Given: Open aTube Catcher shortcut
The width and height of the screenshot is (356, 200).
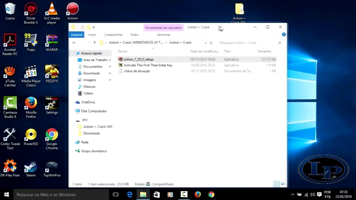Looking at the screenshot, I should click(x=10, y=76).
